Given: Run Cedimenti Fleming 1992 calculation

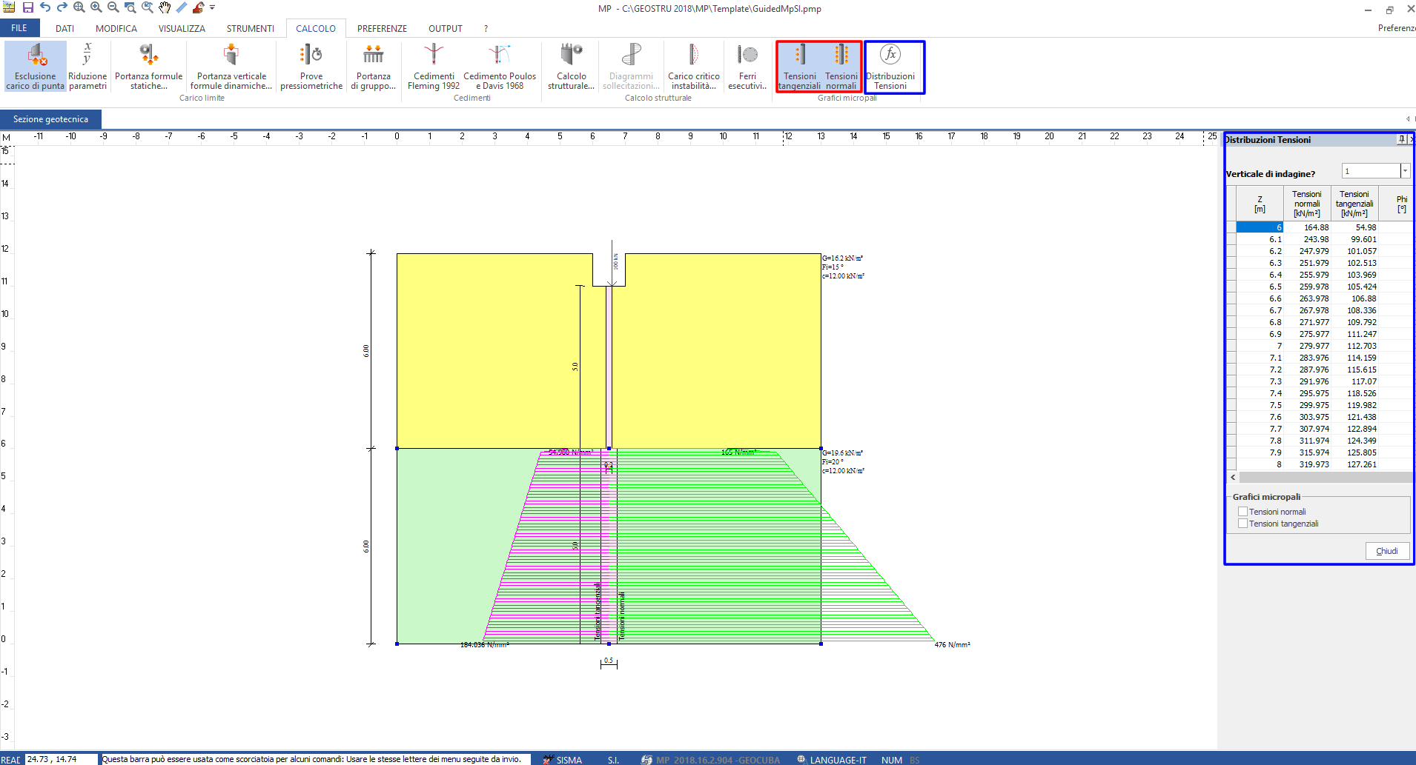Looking at the screenshot, I should (434, 67).
